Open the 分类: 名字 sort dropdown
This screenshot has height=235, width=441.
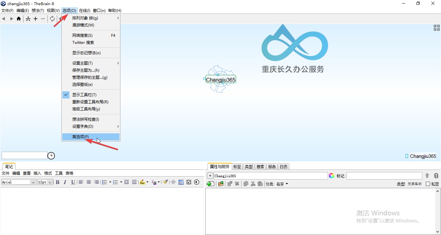point(277,184)
